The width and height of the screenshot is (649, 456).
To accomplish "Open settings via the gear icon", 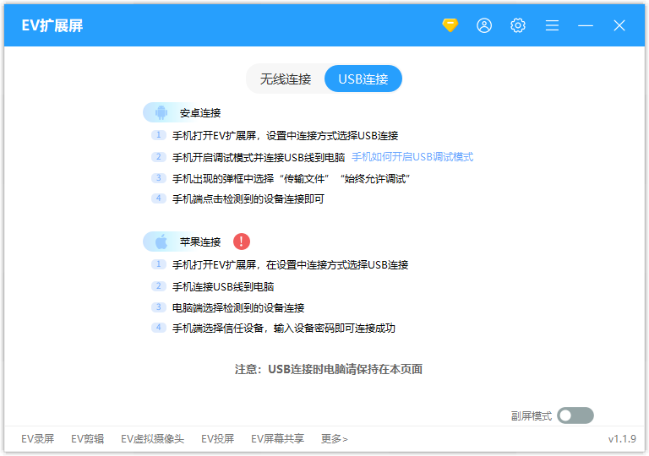I will [x=518, y=25].
